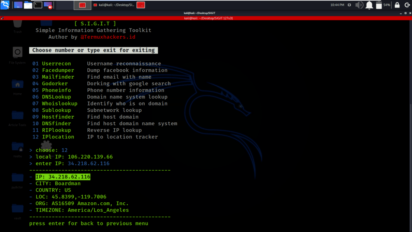
Task: Select the File System desktop icon
Action: click(x=17, y=55)
